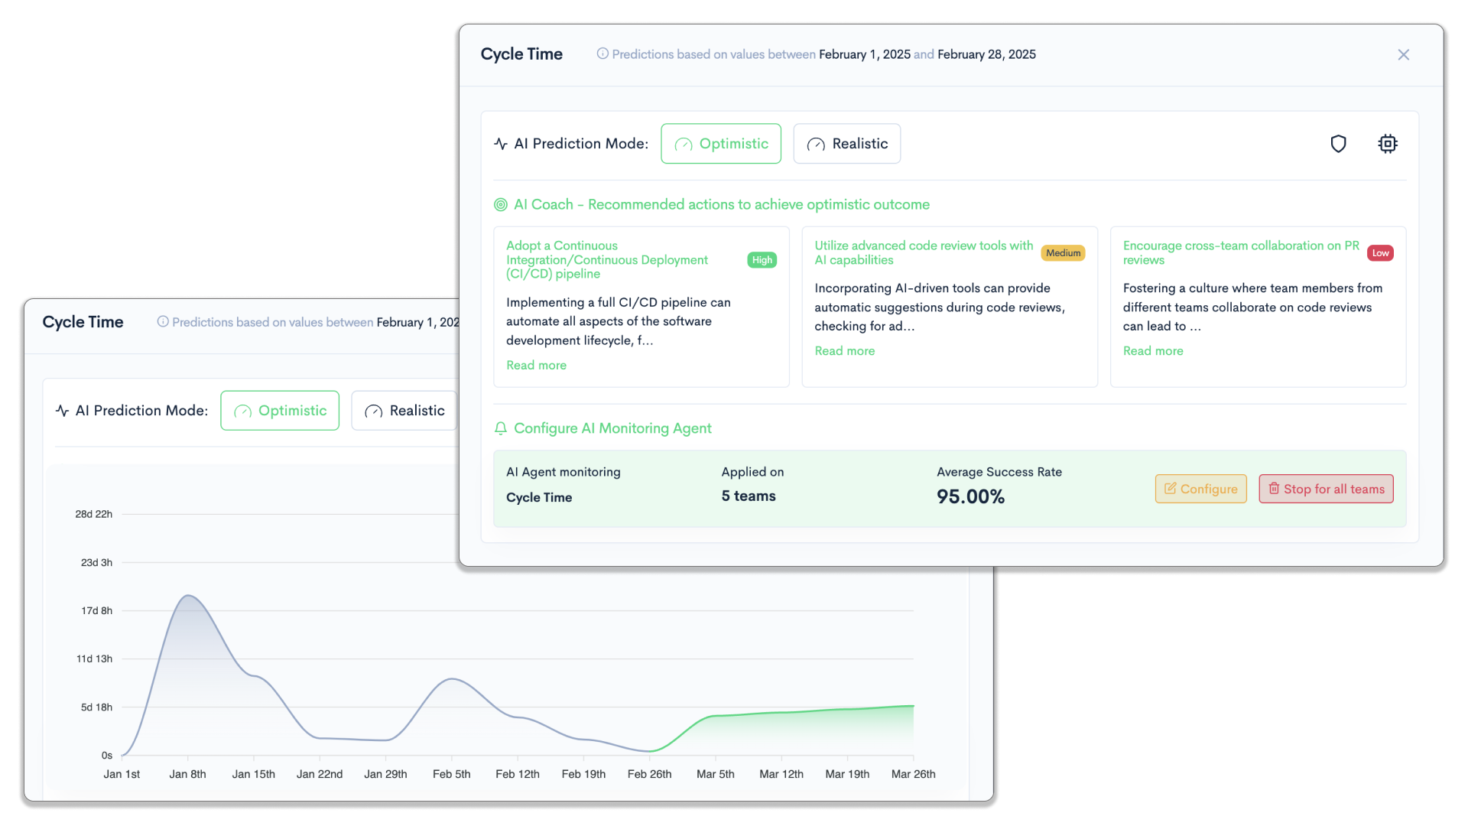1468x826 pixels.
Task: Click the bell icon beside Configure AI Monitoring Agent
Action: tap(501, 428)
